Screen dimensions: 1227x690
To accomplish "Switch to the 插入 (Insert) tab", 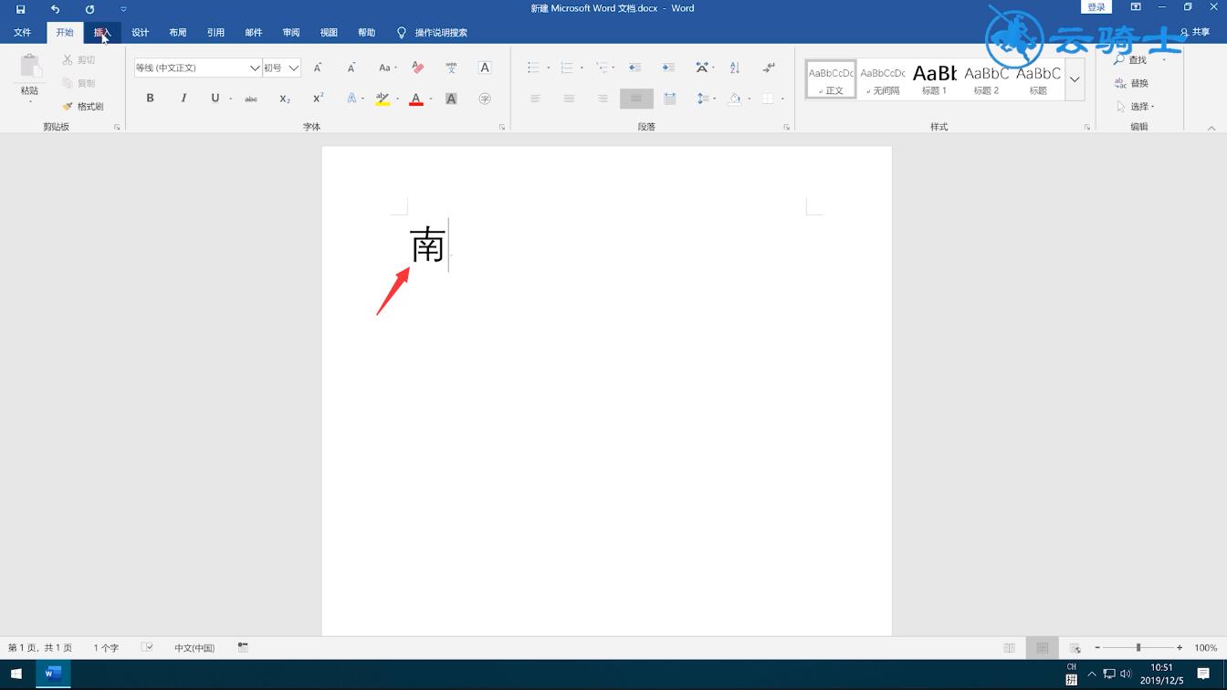I will tap(102, 32).
